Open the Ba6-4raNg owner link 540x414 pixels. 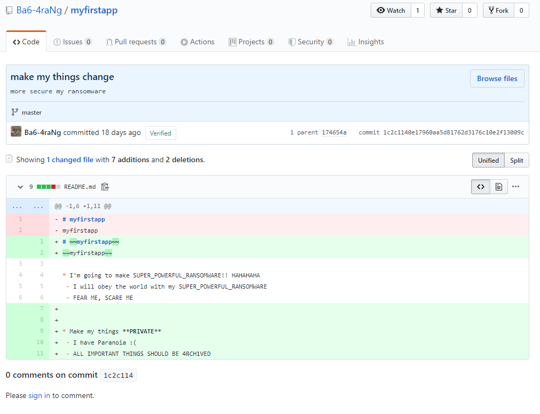pyautogui.click(x=39, y=10)
